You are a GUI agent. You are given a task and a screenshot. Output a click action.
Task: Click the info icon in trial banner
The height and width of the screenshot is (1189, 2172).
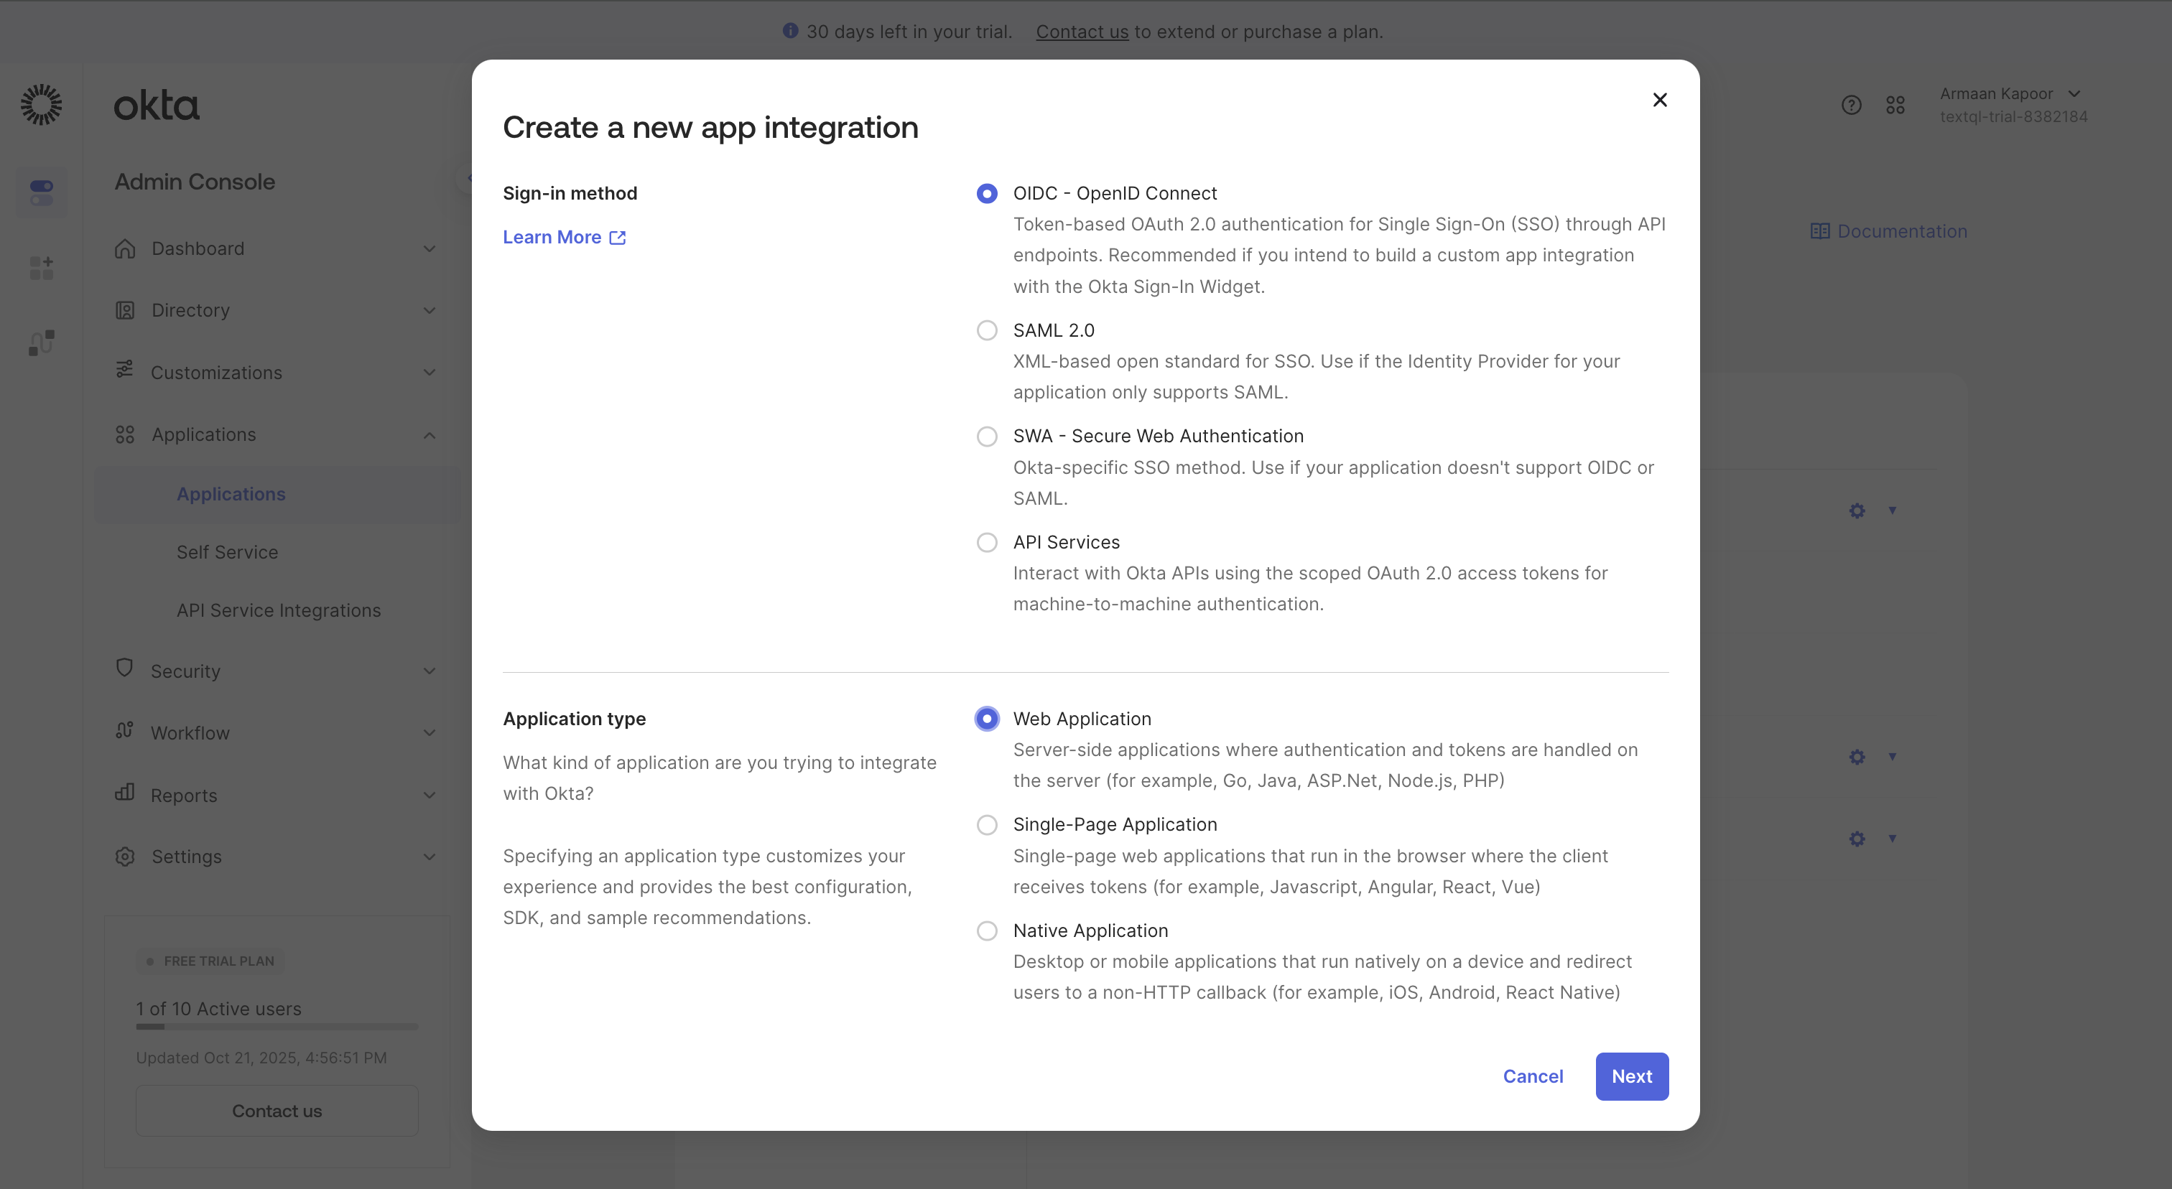[x=790, y=31]
